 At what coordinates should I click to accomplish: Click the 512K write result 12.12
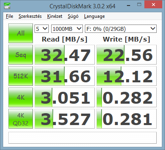[x=127, y=76]
